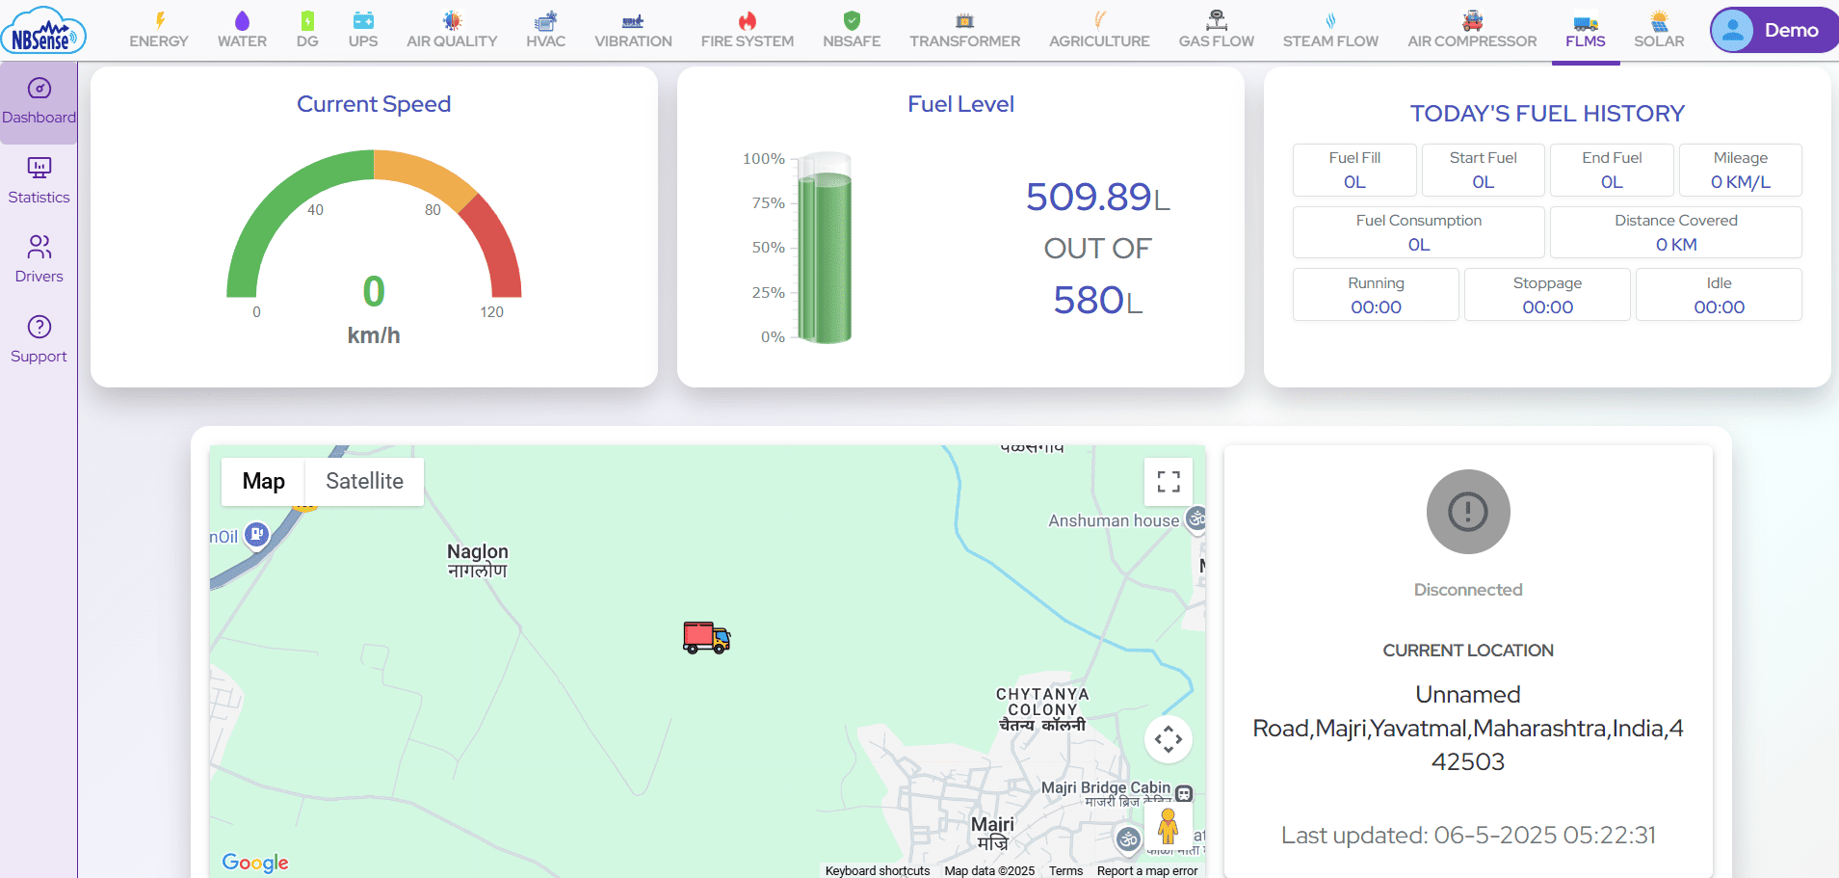Viewport: 1839px width, 878px height.
Task: Open map camera pan controls
Action: coord(1169,739)
